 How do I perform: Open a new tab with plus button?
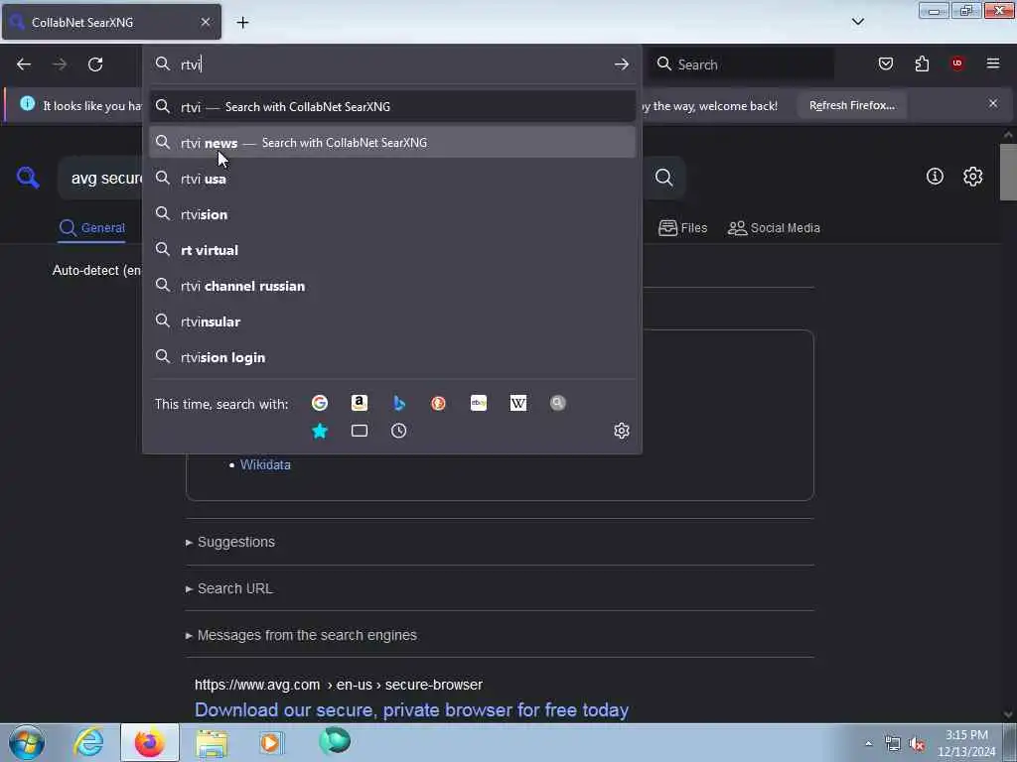click(242, 23)
